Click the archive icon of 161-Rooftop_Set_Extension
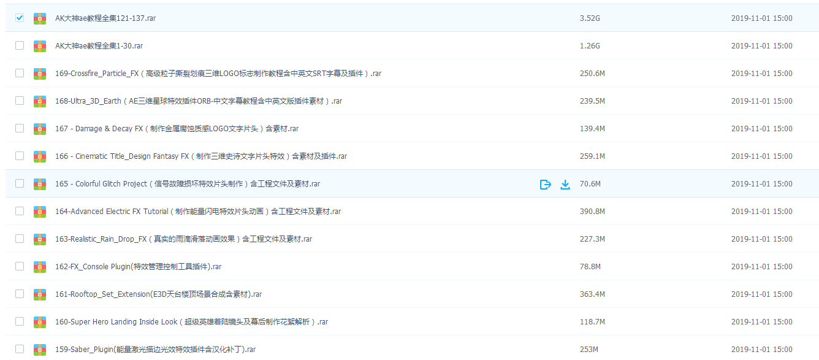Image resolution: width=819 pixels, height=360 pixels. tap(40, 294)
